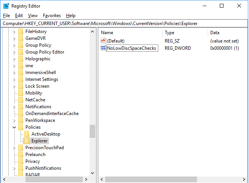Screen dimensions: 249x183
Task: Click the (value not set) data cell
Action: [x=224, y=41]
